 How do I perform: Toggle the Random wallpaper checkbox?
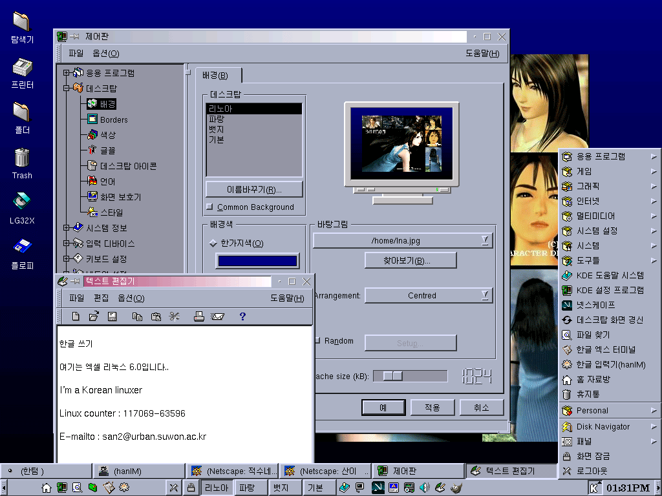pos(317,341)
